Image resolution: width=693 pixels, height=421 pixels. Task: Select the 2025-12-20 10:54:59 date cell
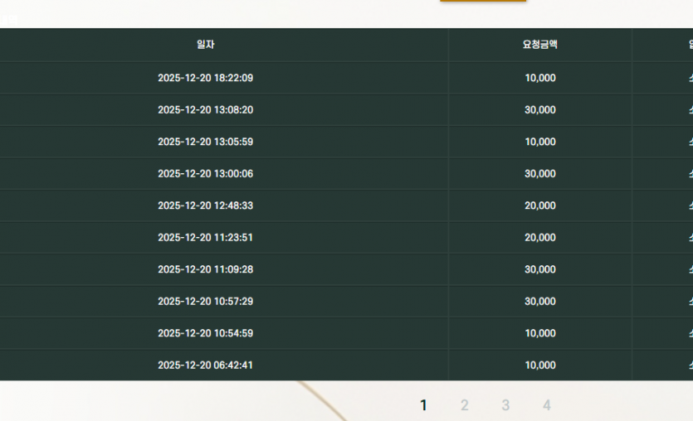point(206,333)
